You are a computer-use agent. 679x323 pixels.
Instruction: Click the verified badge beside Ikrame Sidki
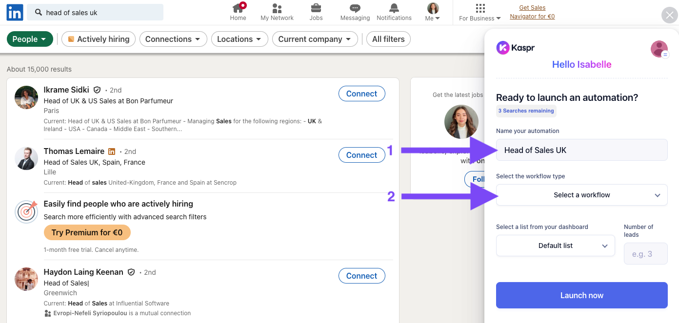97,90
